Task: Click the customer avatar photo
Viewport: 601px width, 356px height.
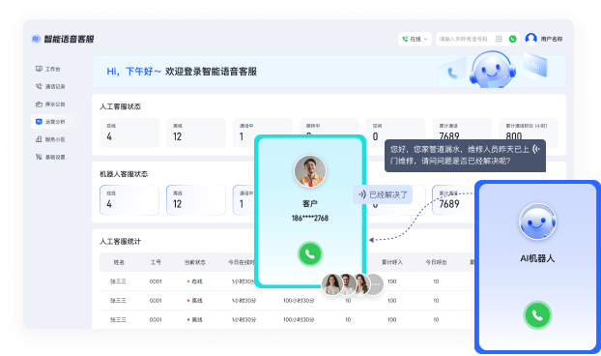Action: tap(310, 171)
